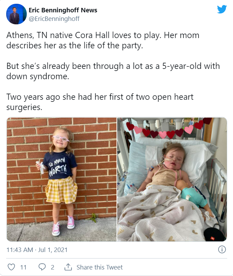Click the open heart surgeries paragraph
233x276 pixels.
100,102
